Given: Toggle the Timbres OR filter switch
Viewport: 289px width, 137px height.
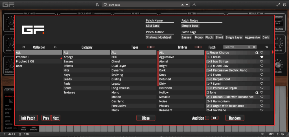Looking at the screenshot, I should point(198,47).
